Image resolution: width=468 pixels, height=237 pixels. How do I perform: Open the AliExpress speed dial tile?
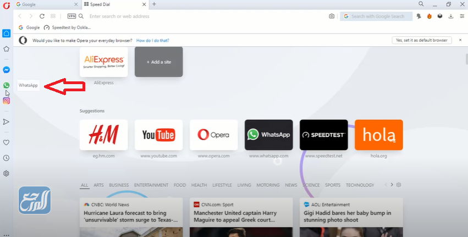(103, 62)
